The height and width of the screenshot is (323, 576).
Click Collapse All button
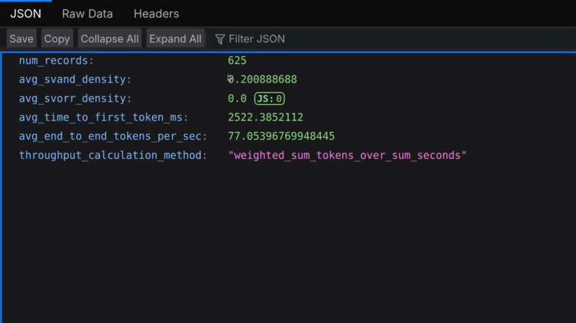click(x=109, y=39)
